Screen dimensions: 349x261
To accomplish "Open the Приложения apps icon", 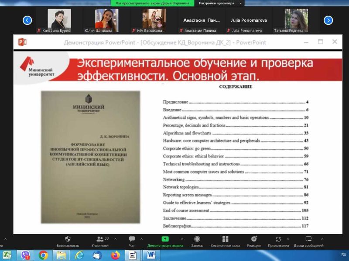I will point(278,240).
